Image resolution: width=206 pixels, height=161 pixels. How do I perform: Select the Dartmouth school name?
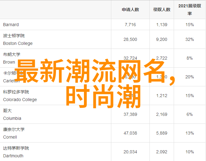13,156
